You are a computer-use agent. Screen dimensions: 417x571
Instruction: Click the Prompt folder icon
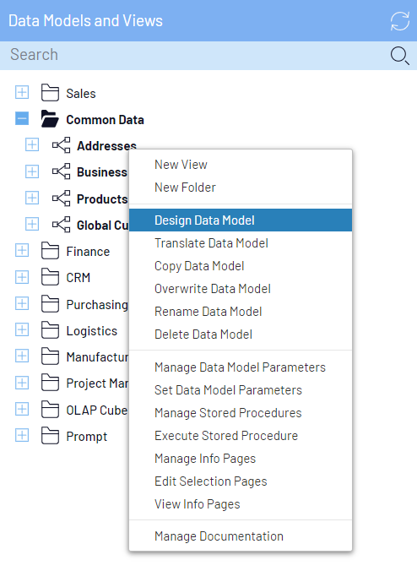coord(50,436)
